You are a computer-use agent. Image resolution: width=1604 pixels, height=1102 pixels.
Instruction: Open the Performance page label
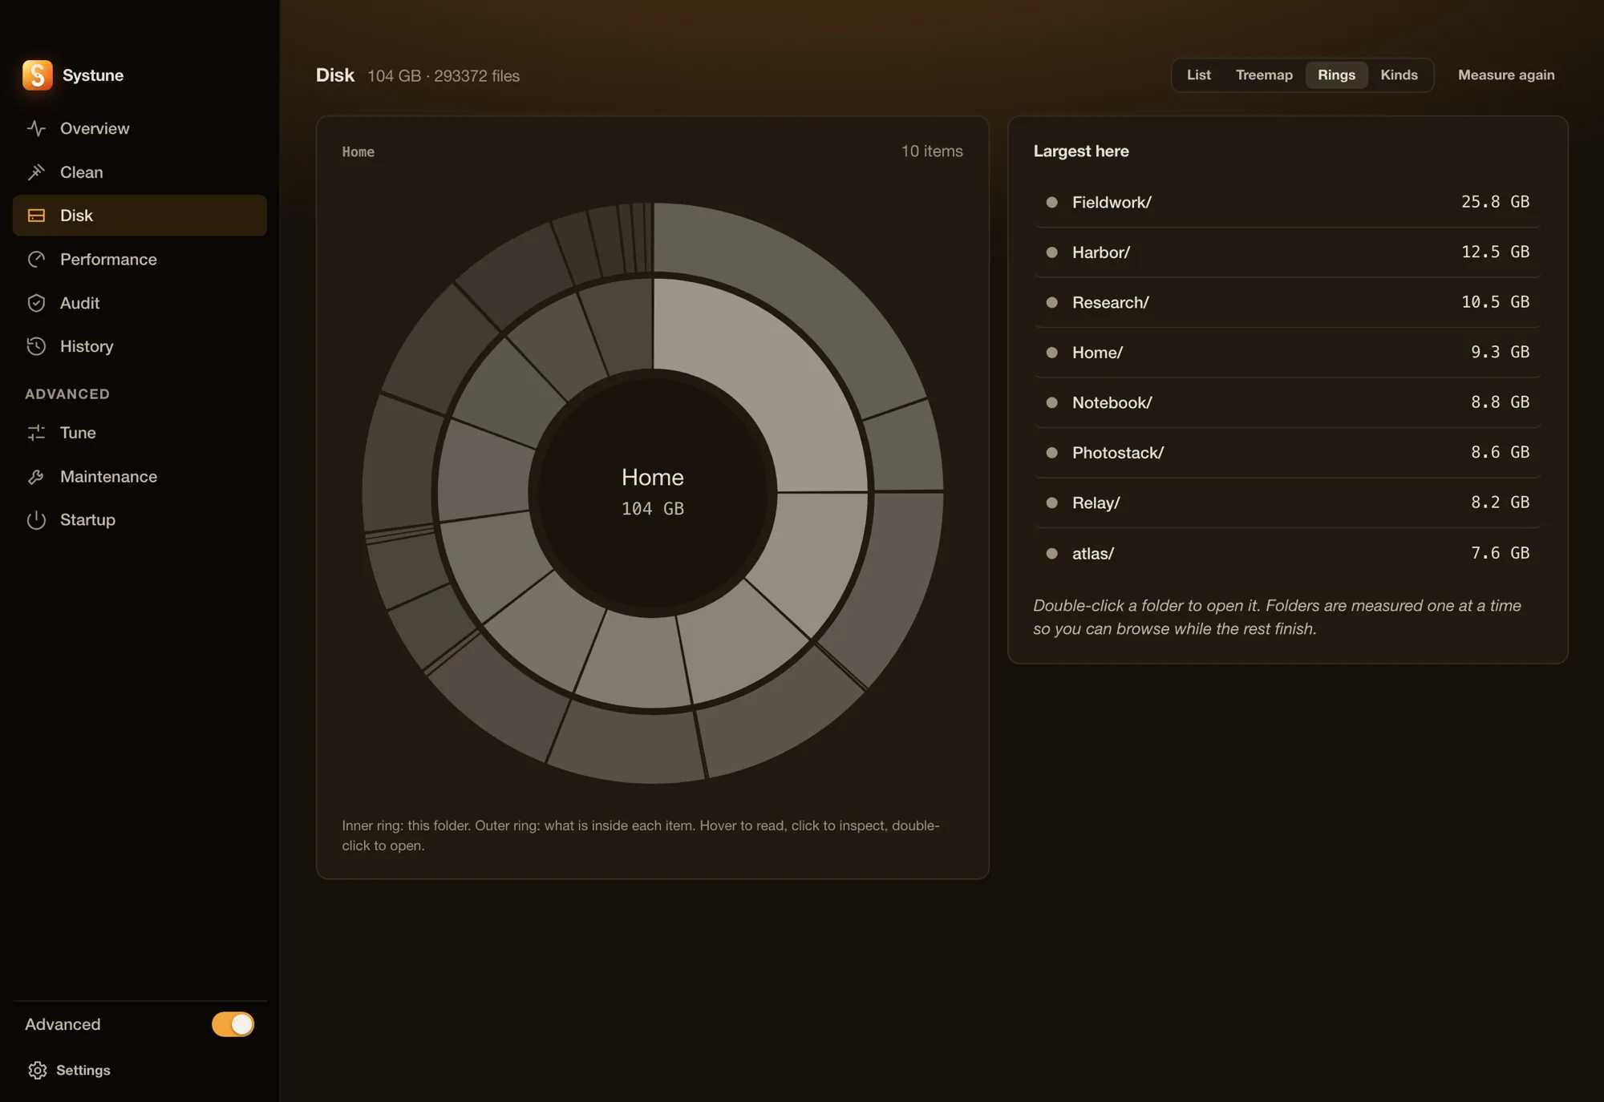(108, 260)
